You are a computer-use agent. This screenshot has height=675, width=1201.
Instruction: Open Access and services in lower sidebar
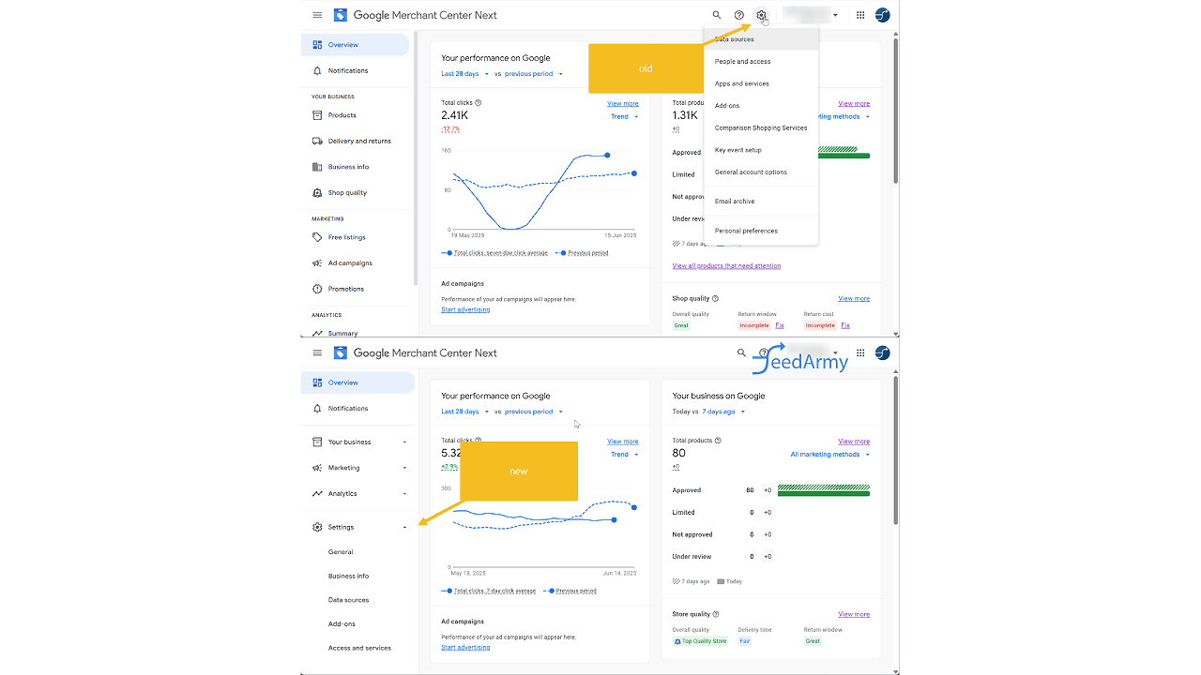pyautogui.click(x=357, y=648)
